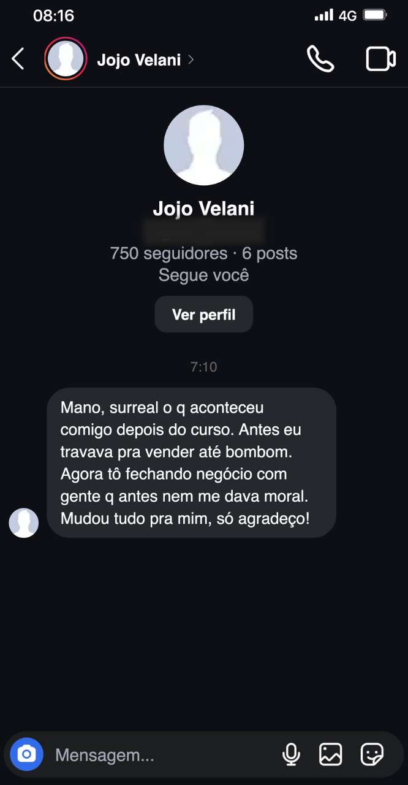Tap the microphone to record voice message
Viewport: 408px width, 785px height.
(x=291, y=754)
